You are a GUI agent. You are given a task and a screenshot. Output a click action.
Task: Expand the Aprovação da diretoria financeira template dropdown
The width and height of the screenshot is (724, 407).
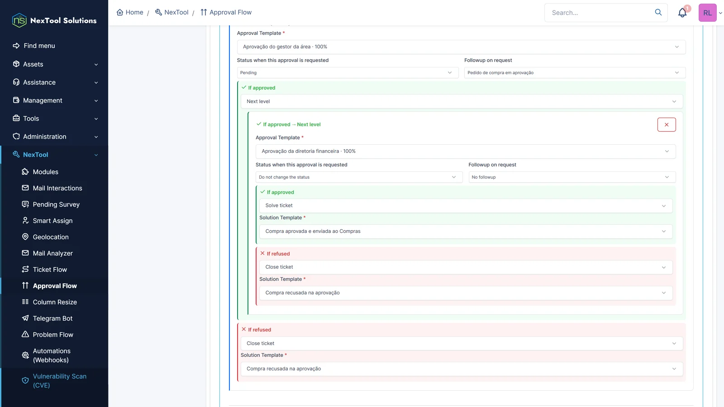[x=466, y=151]
